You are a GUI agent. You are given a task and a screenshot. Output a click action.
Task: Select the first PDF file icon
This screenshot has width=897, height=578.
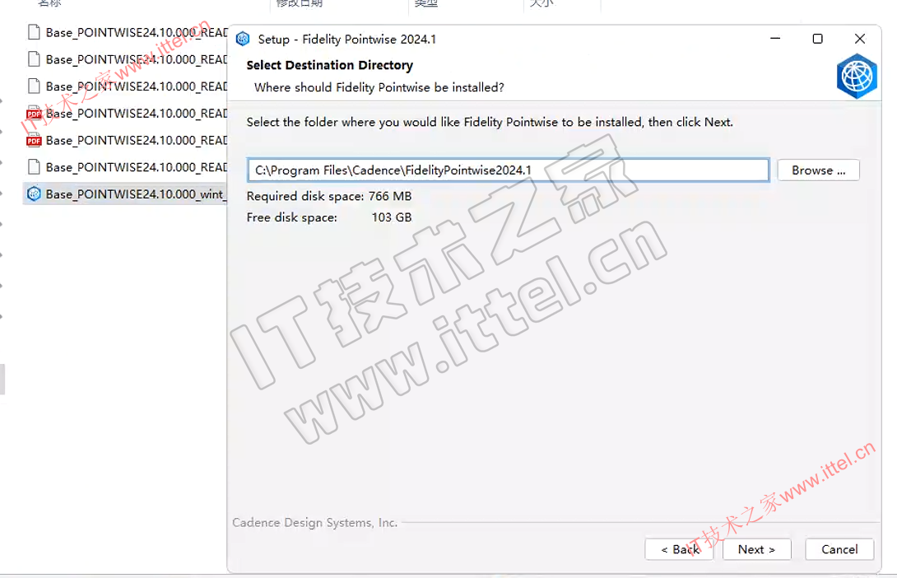point(34,113)
